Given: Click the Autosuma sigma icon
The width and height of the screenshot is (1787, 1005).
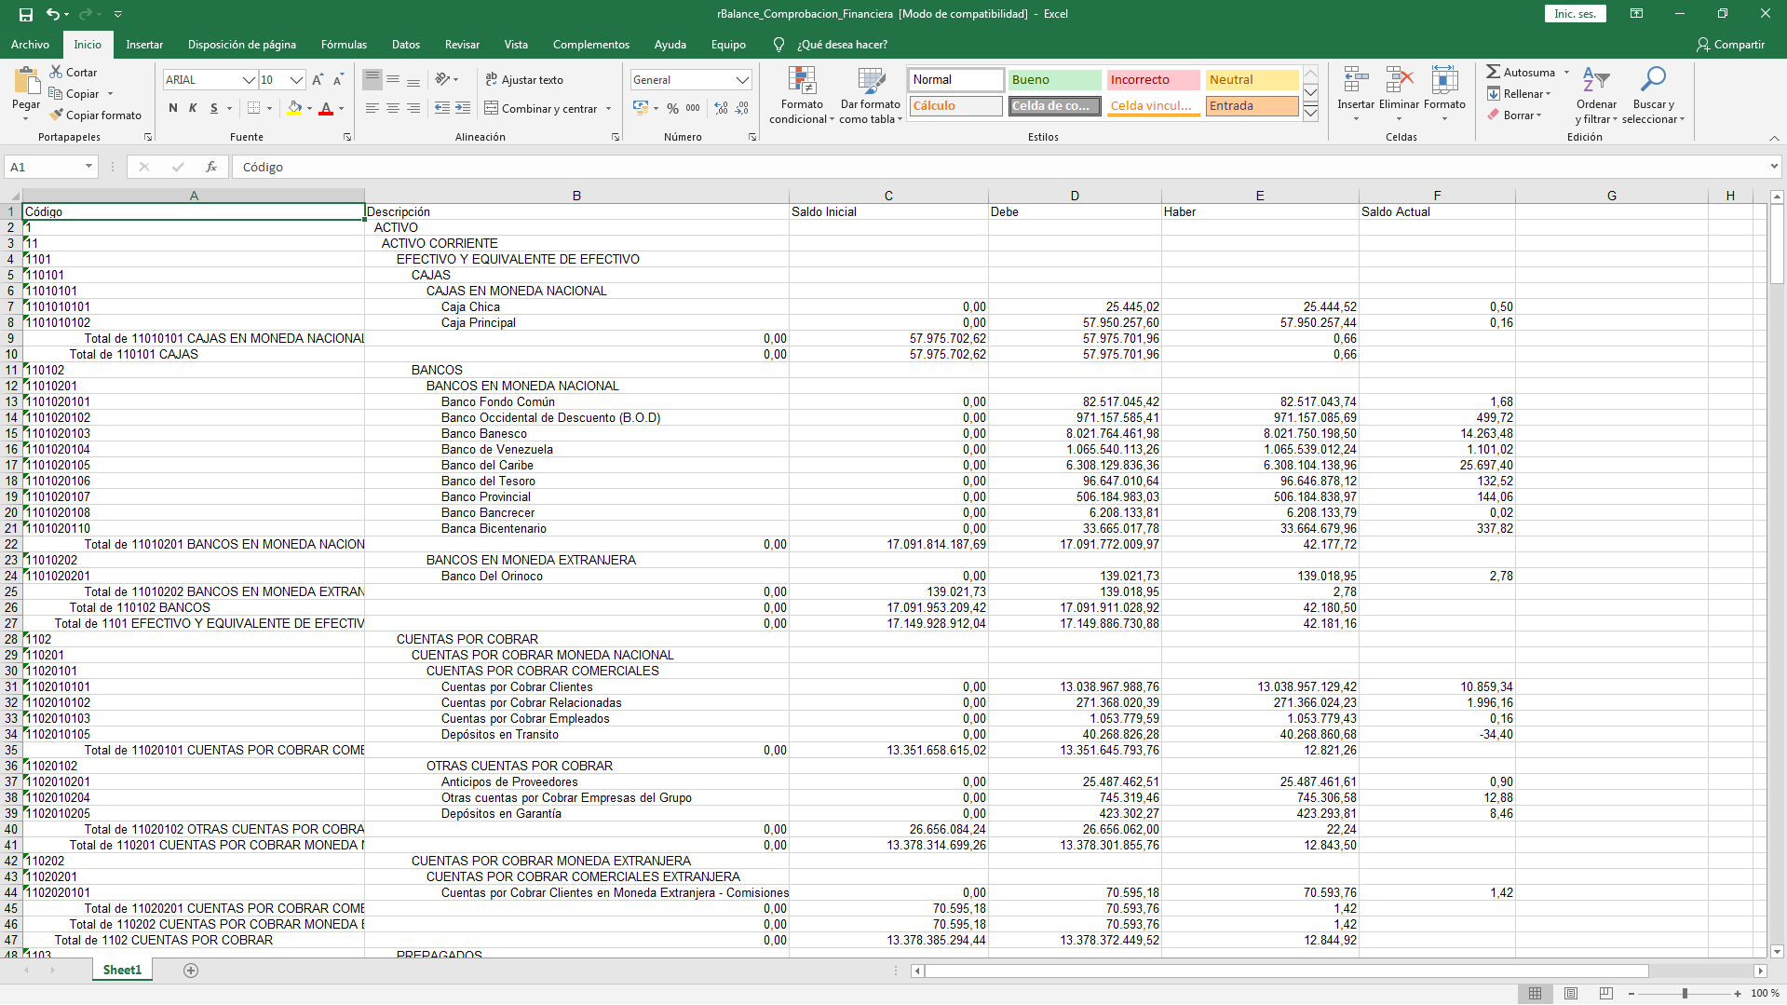Looking at the screenshot, I should 1494,72.
